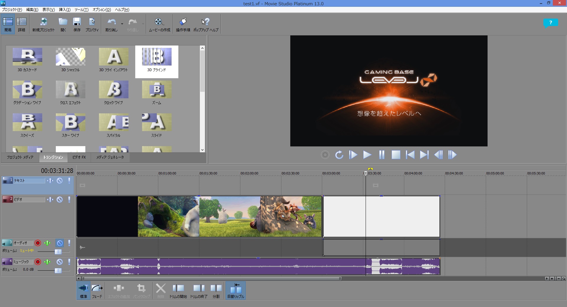Select the 標準 normal edit tool
Viewport: 567px width, 307px height.
[x=83, y=291]
